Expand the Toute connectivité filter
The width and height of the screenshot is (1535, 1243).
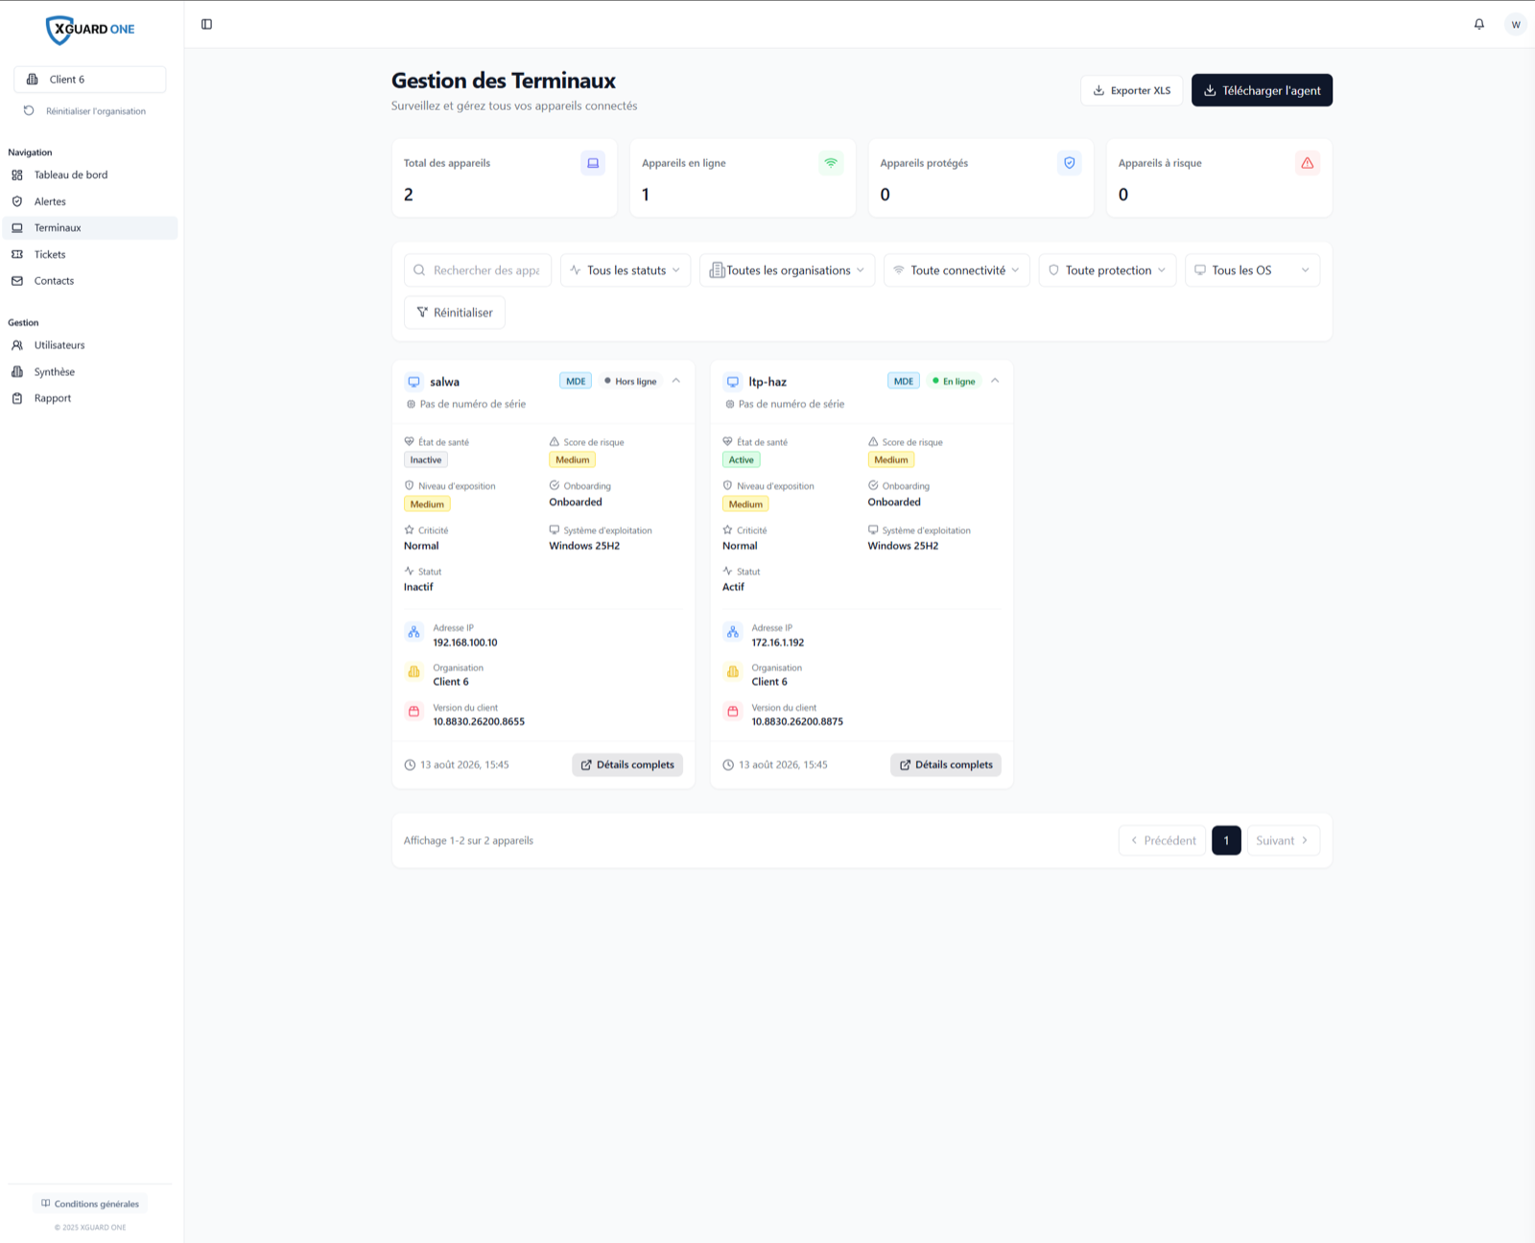tap(957, 270)
